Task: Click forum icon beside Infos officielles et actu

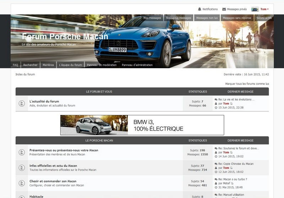Action: pyautogui.click(x=22, y=168)
